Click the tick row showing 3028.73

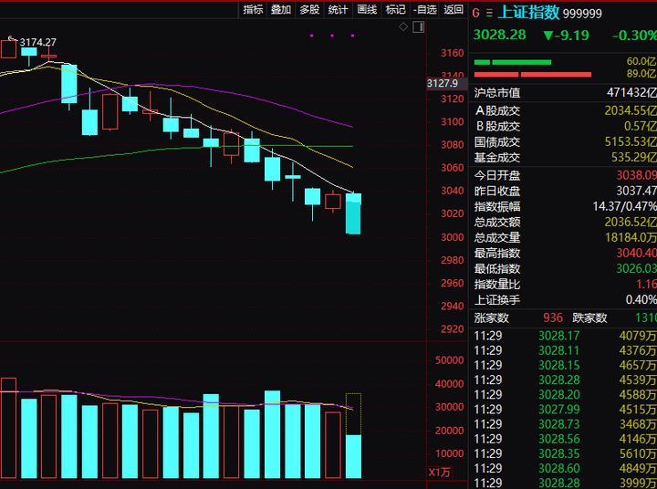(x=565, y=424)
